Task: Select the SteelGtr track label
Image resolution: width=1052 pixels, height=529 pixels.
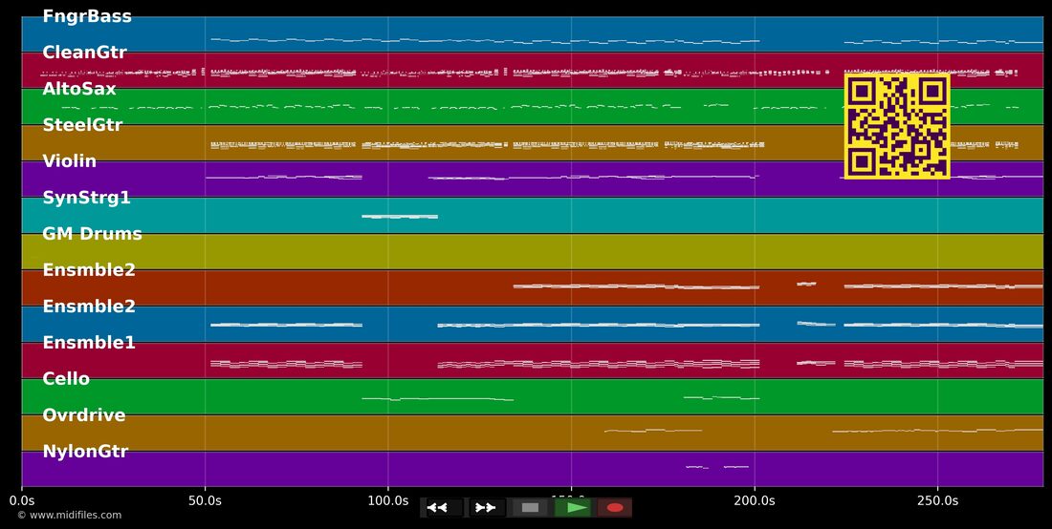Action: pyautogui.click(x=82, y=124)
